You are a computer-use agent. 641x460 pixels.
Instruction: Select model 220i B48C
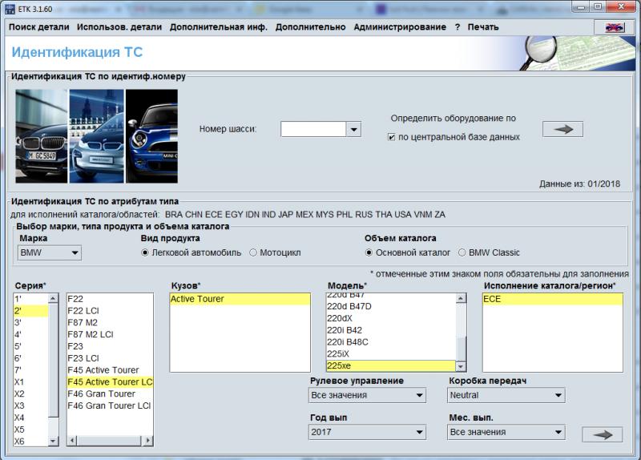[391, 342]
